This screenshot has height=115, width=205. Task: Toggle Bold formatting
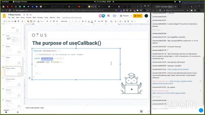pos(83,21)
